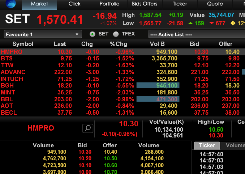Select the BECL symbol row

9,113
